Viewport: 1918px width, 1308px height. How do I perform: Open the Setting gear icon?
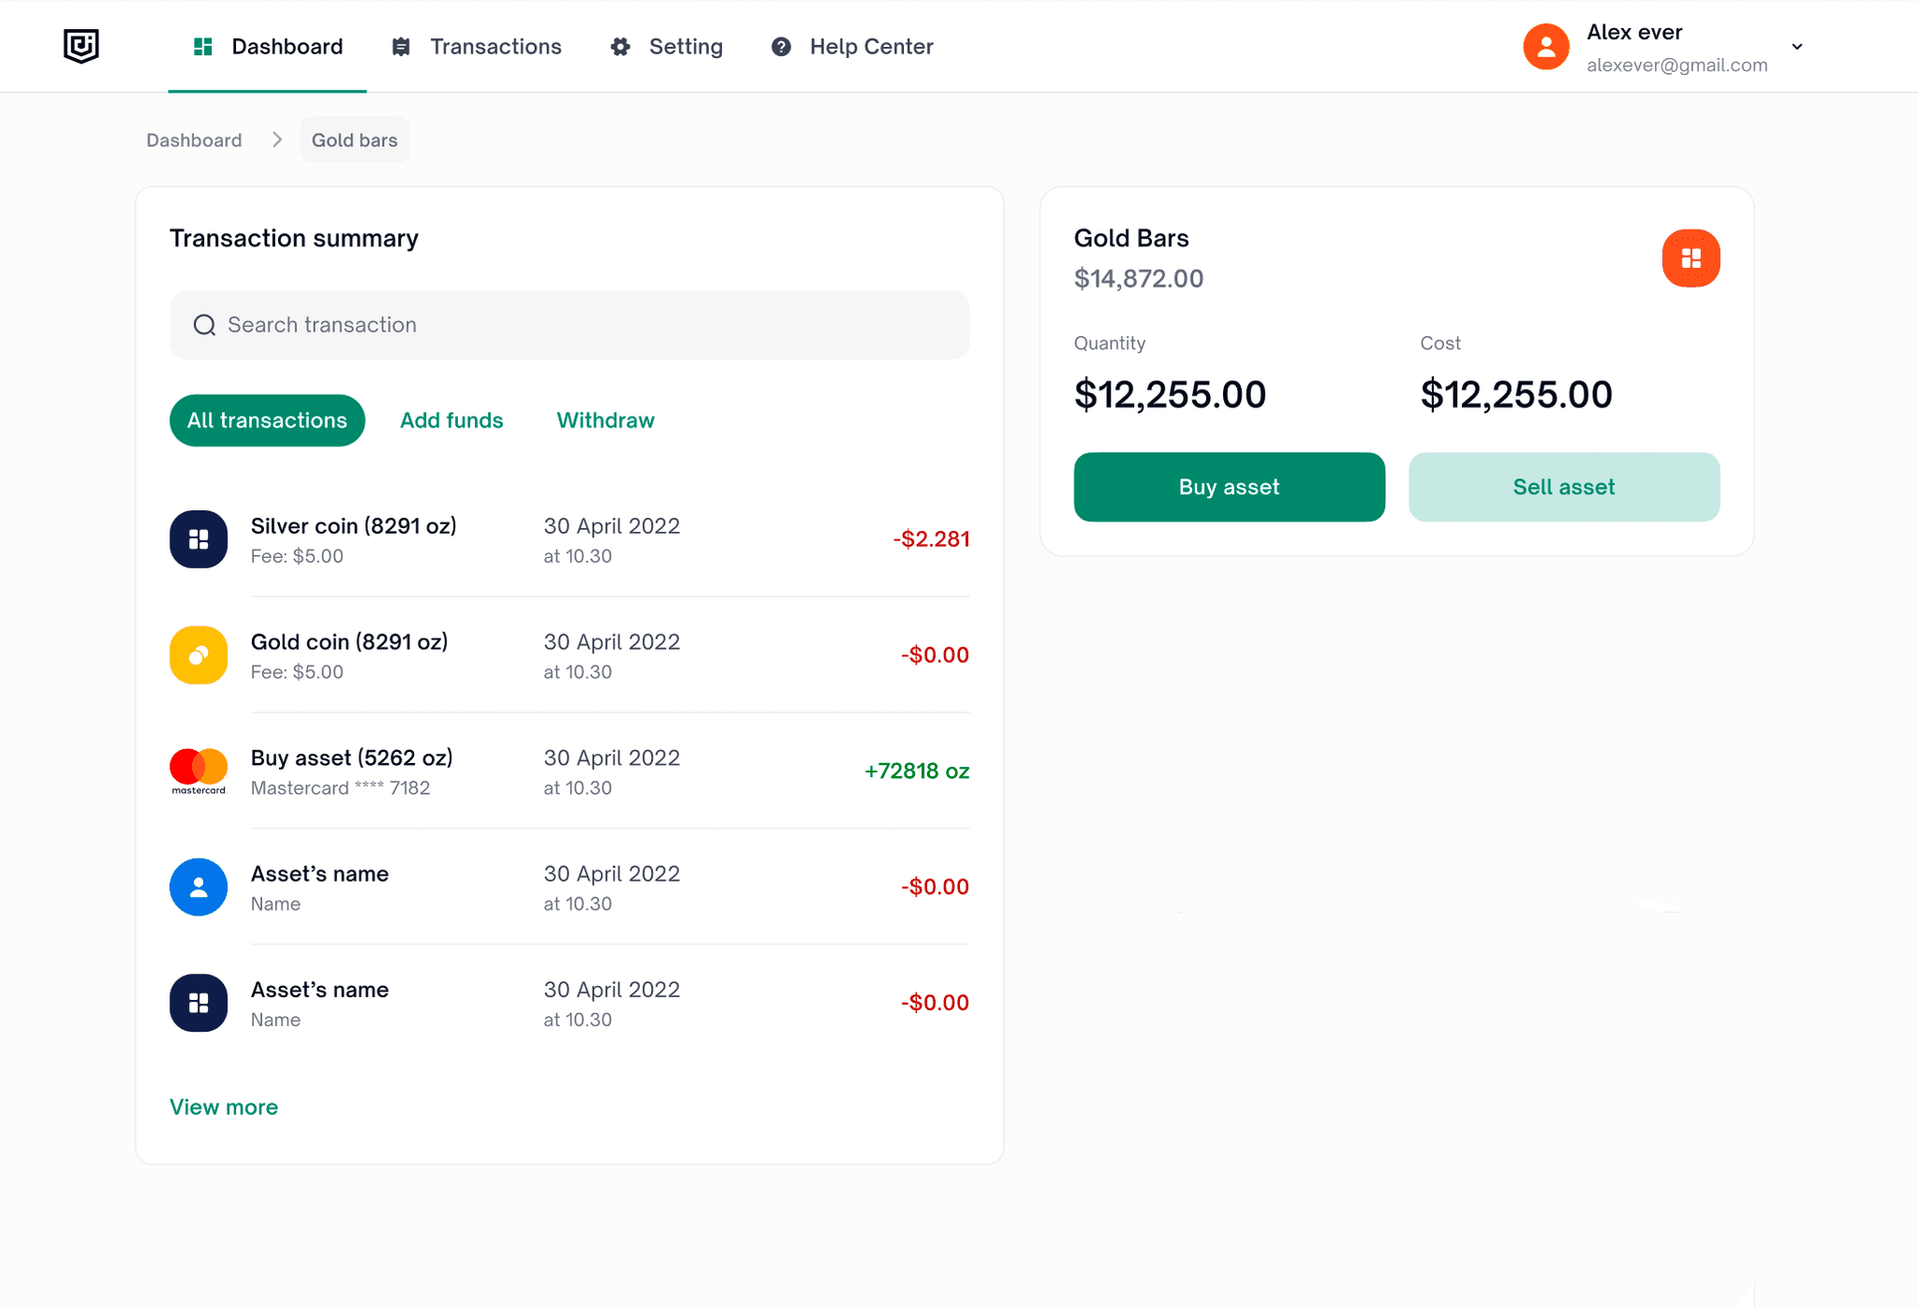620,46
